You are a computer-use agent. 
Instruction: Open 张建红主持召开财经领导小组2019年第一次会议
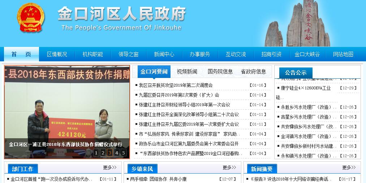click(184, 105)
